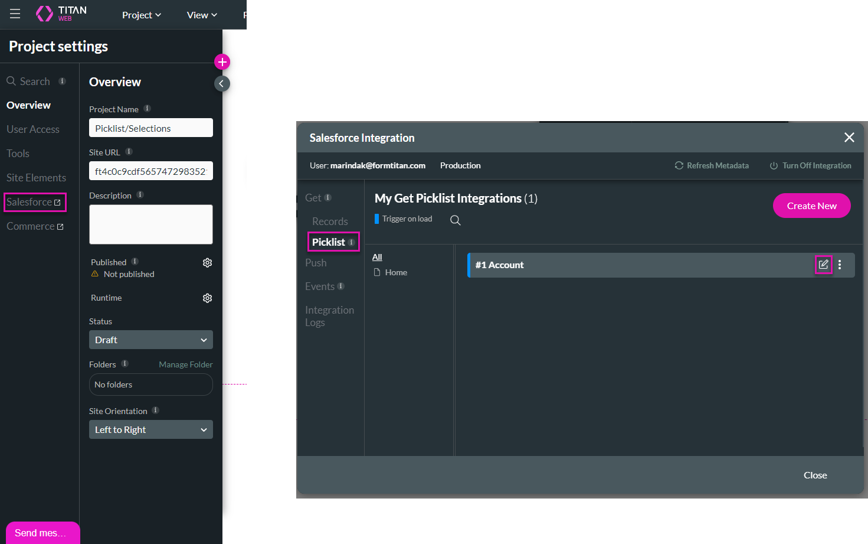Show info icon next to Picklist
Viewport: 868px width, 544px height.
click(352, 242)
